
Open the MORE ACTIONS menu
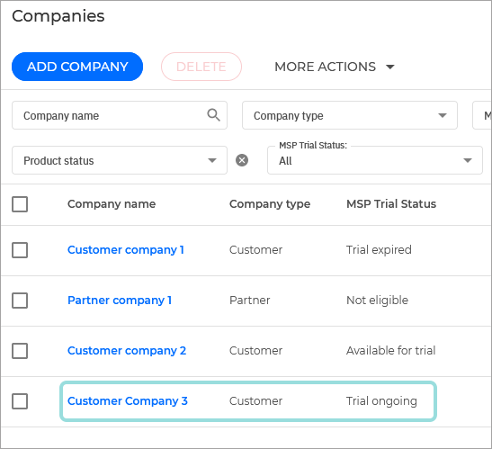tap(335, 67)
